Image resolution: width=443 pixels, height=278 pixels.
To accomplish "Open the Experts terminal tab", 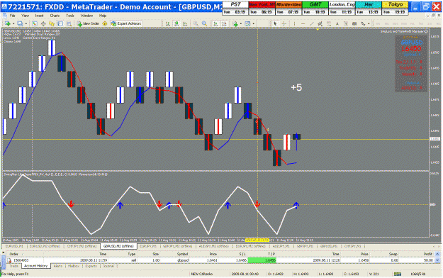I will [91, 266].
